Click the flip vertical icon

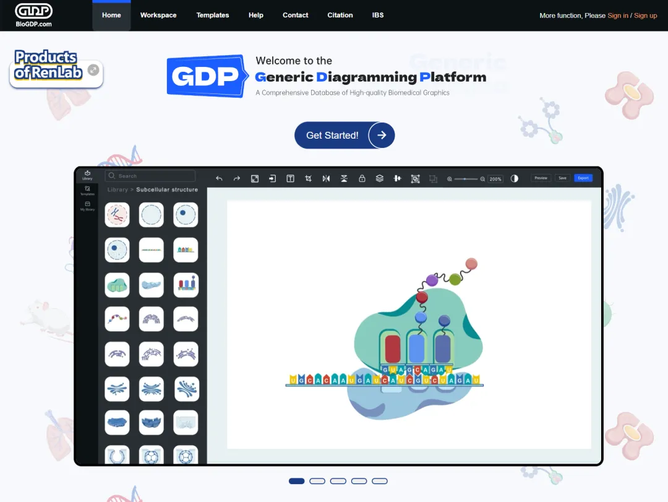[x=344, y=179]
